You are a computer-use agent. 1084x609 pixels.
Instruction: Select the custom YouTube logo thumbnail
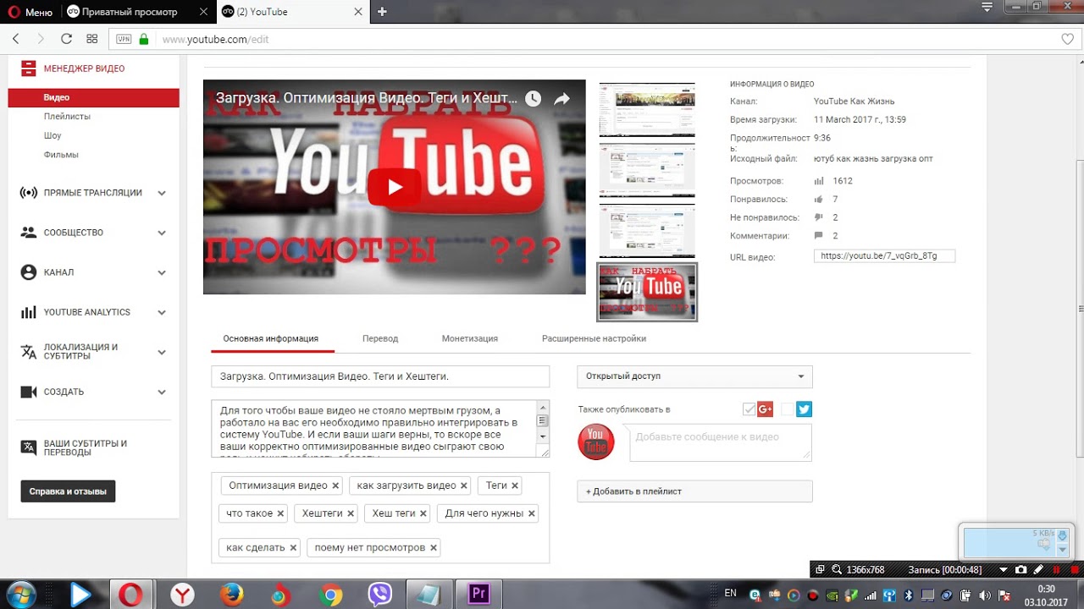coord(647,293)
